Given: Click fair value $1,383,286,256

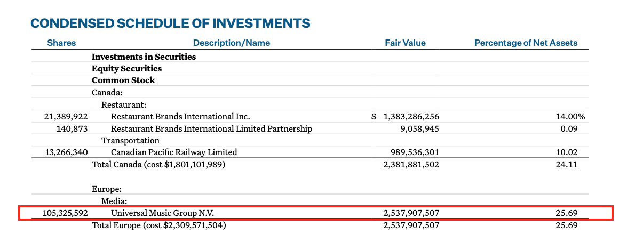Looking at the screenshot, I should 405,116.
